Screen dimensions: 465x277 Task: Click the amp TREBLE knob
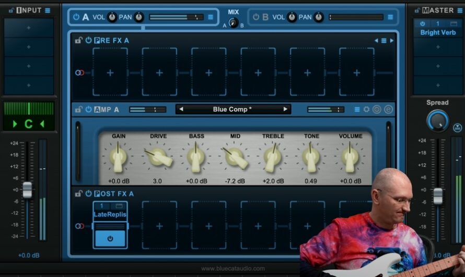(273, 158)
